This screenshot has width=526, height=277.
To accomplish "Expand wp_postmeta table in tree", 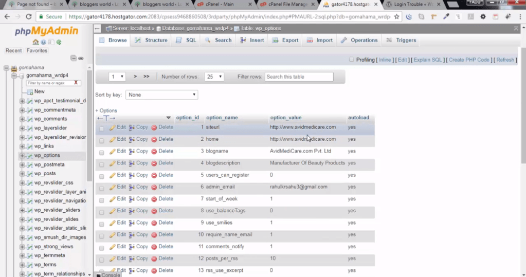I will 22,165.
